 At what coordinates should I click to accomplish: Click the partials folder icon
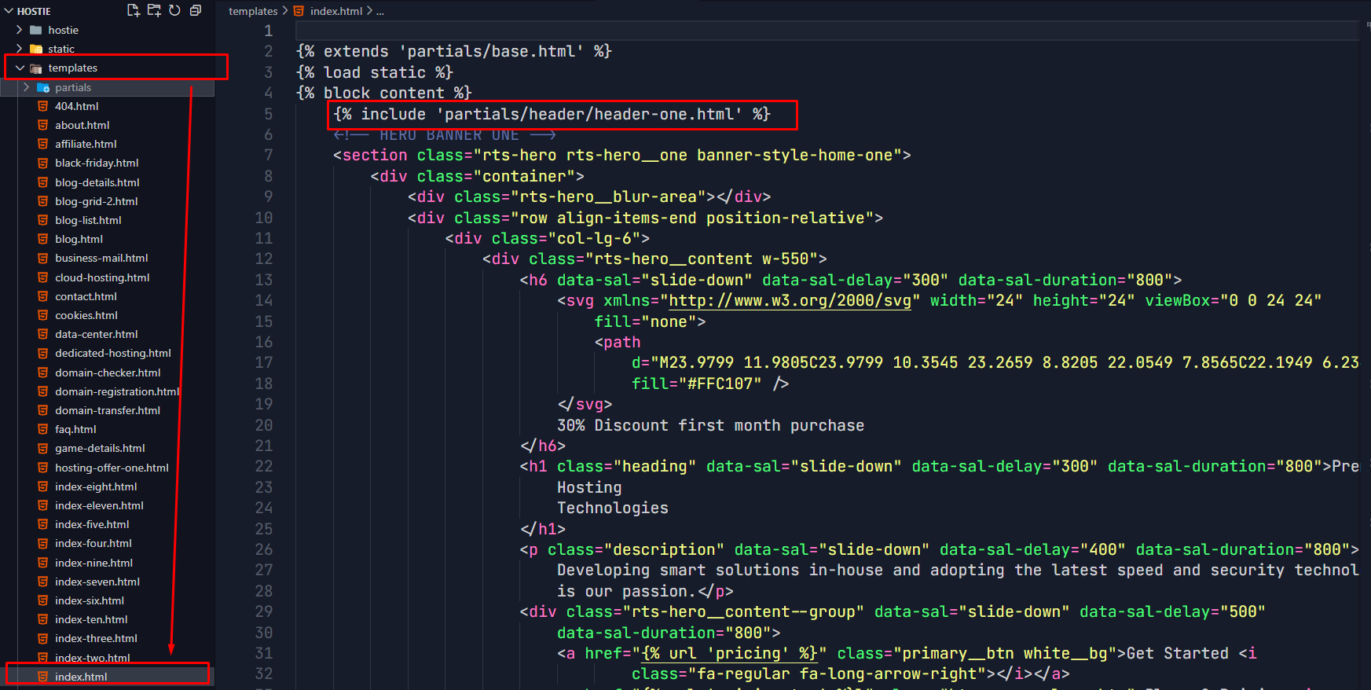43,87
